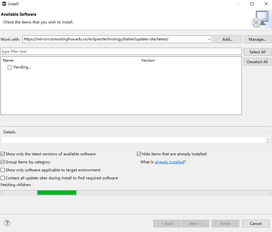Viewport: 272px width, 232px height.
Task: Maximize the Install dialog window
Action: tap(252, 4)
